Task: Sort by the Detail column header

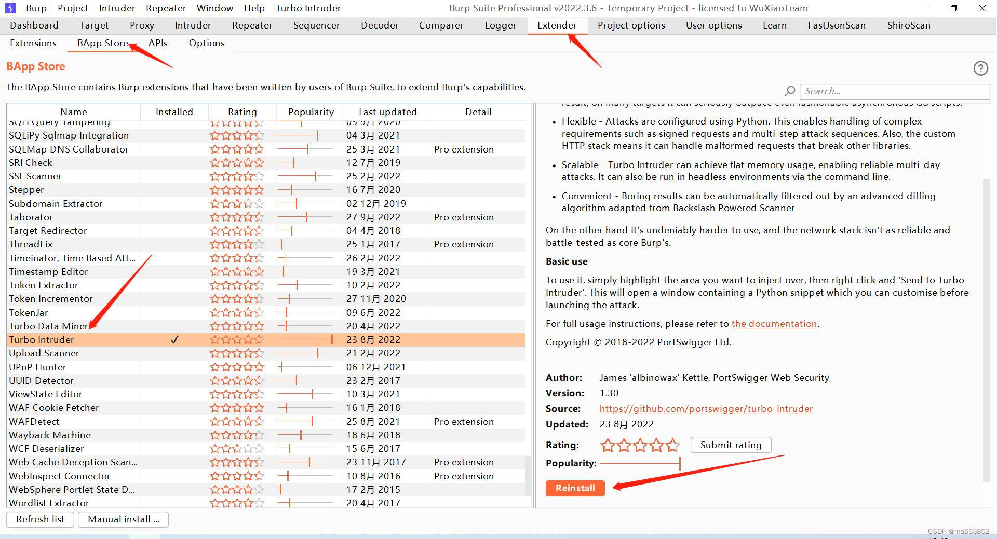Action: point(478,112)
